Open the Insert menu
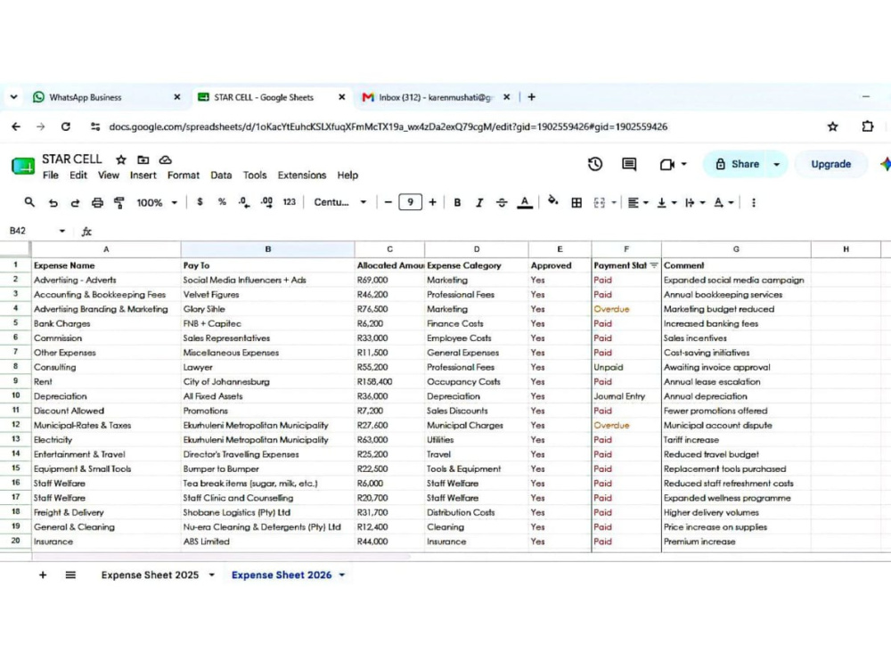Image resolution: width=891 pixels, height=668 pixels. click(x=143, y=175)
